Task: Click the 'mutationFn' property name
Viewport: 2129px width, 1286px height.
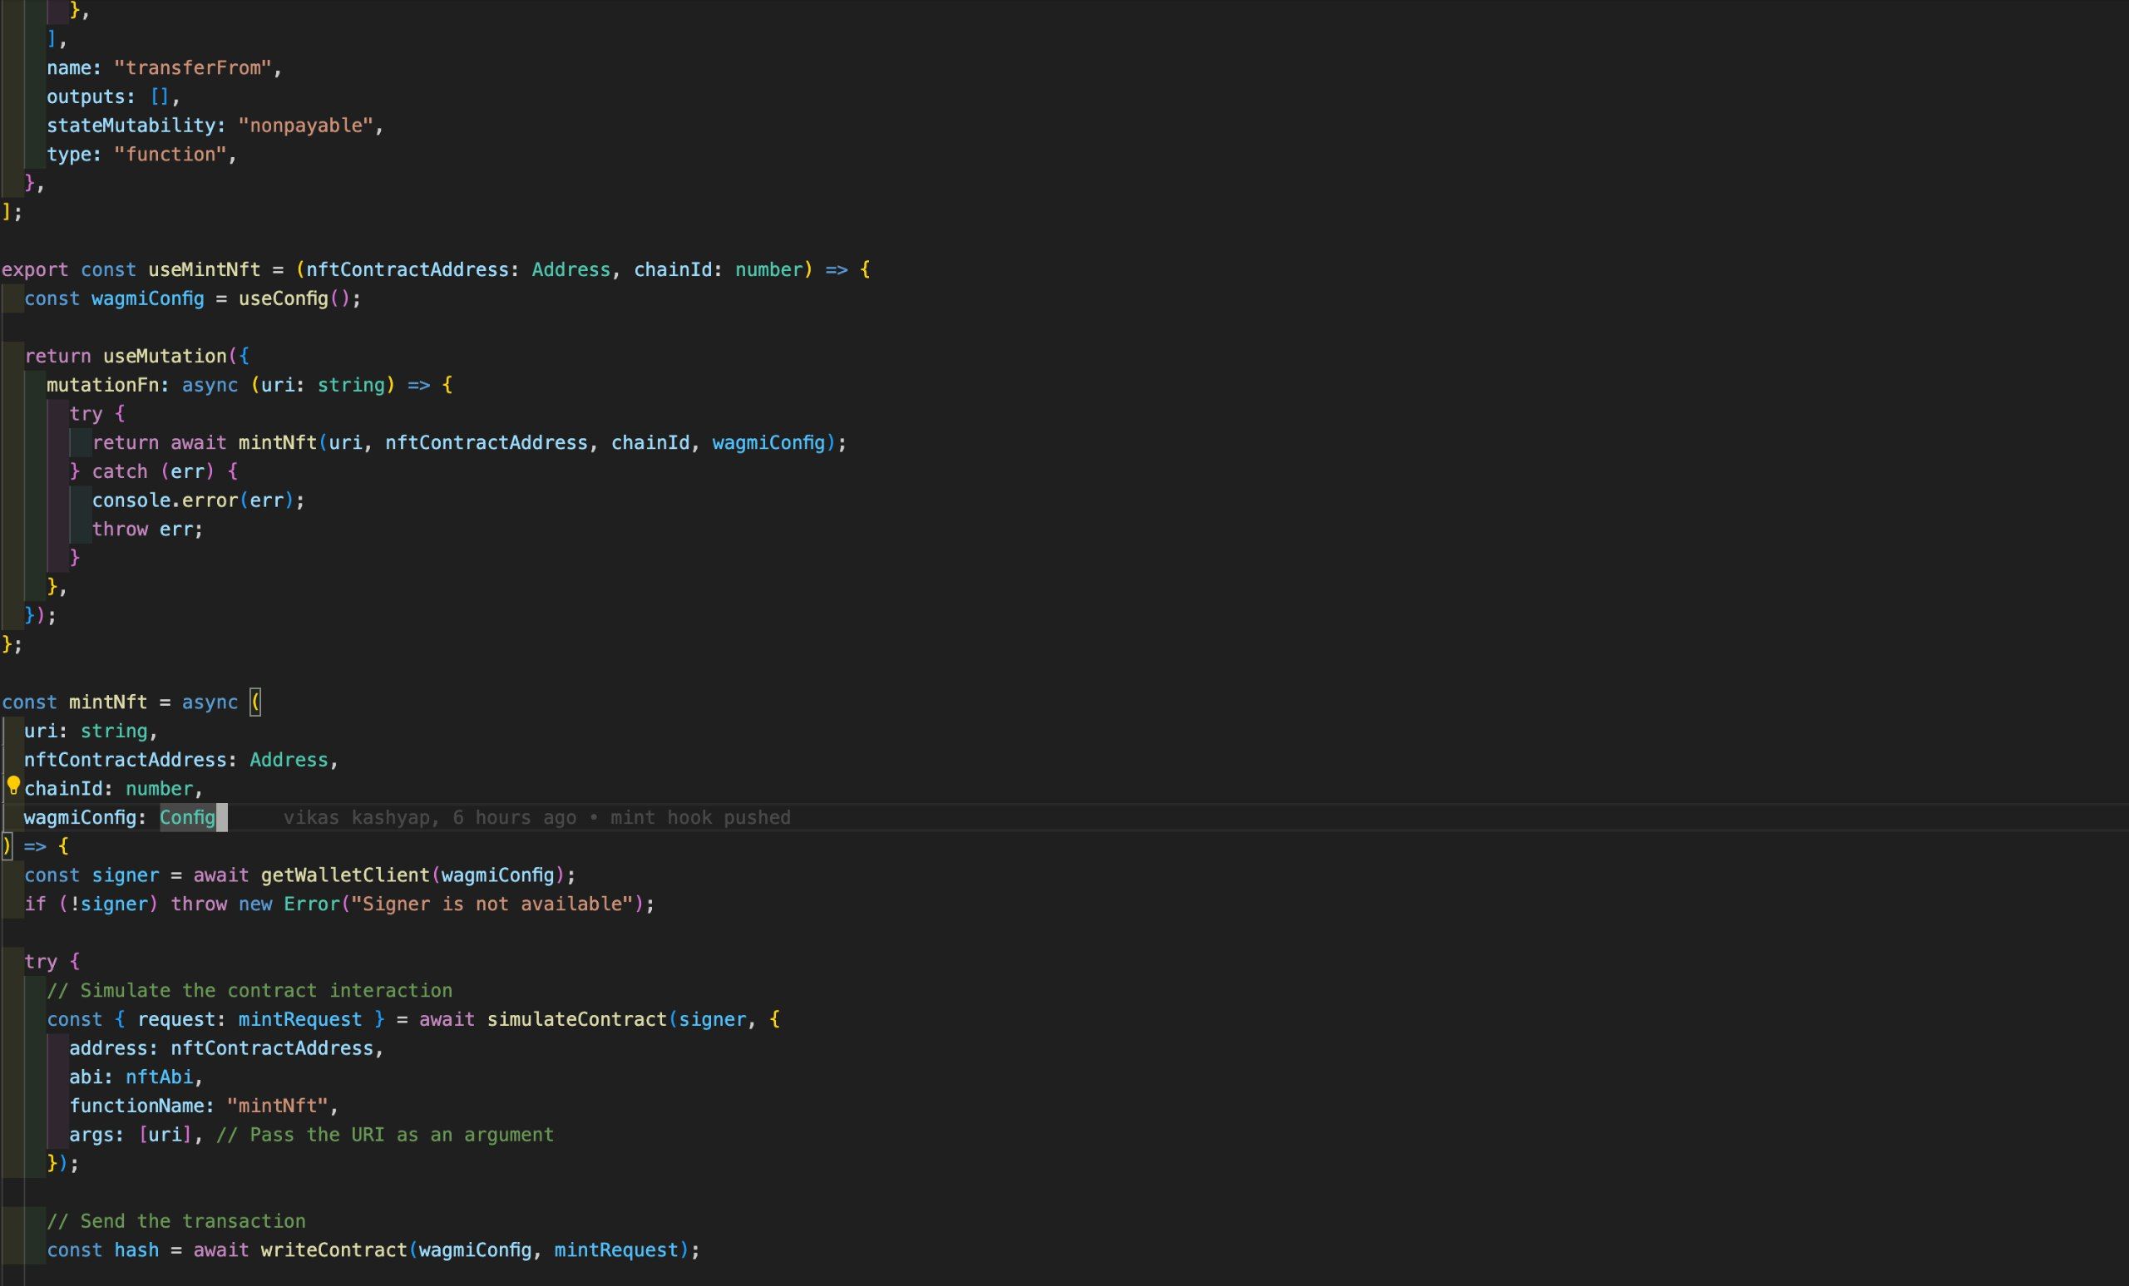Action: coord(103,385)
